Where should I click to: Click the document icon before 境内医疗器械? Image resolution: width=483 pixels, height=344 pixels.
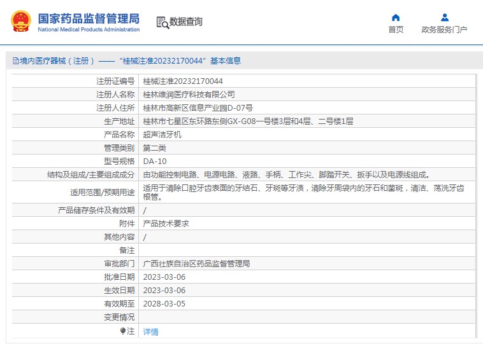[x=16, y=61]
